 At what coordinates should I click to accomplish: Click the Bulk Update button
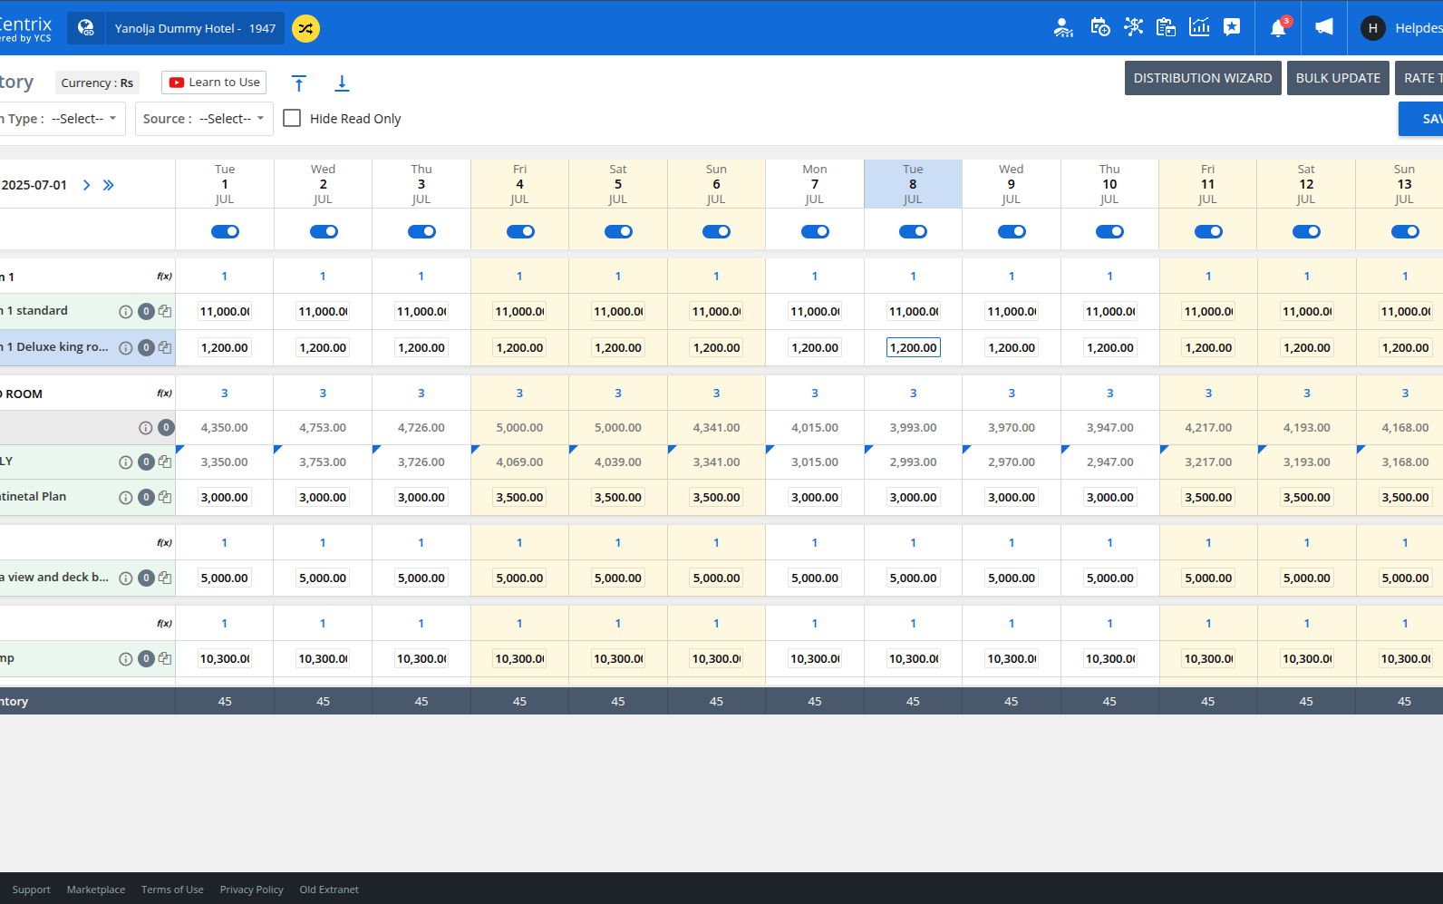point(1337,78)
